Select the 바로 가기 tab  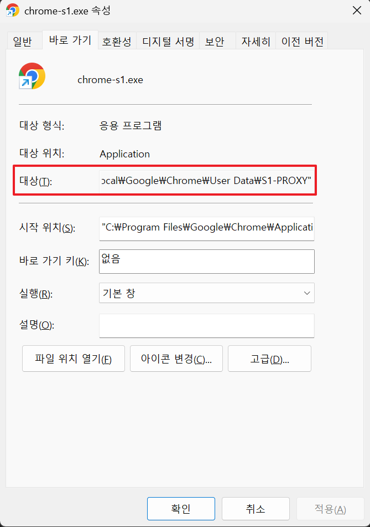coord(70,40)
